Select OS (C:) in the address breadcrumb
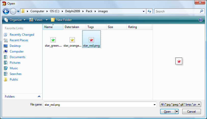The image size is (207, 119). [x=55, y=11]
